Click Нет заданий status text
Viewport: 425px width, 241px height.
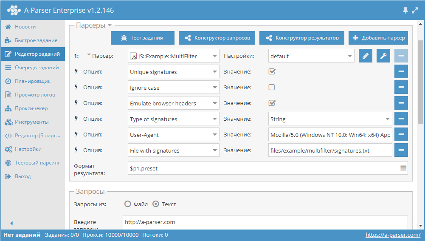[22, 235]
